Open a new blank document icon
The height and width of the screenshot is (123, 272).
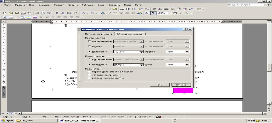5,13
